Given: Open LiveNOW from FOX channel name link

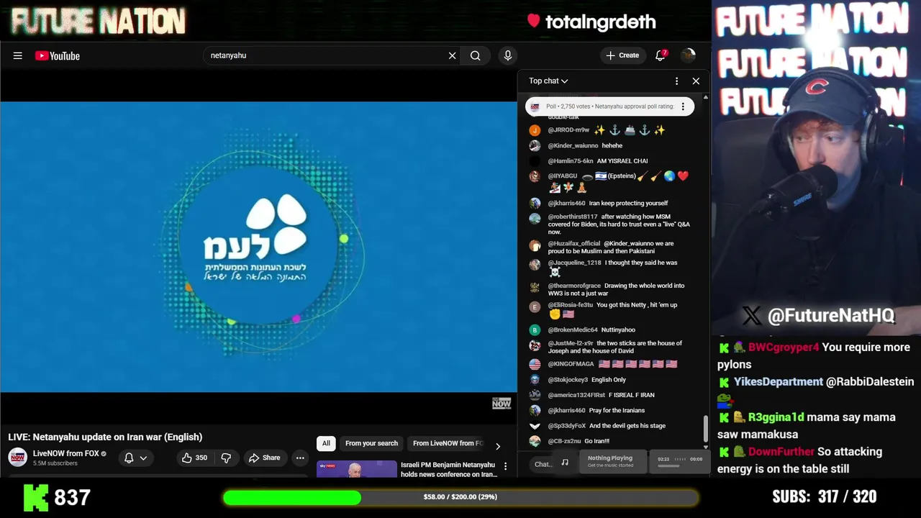Looking at the screenshot, I should (x=65, y=454).
